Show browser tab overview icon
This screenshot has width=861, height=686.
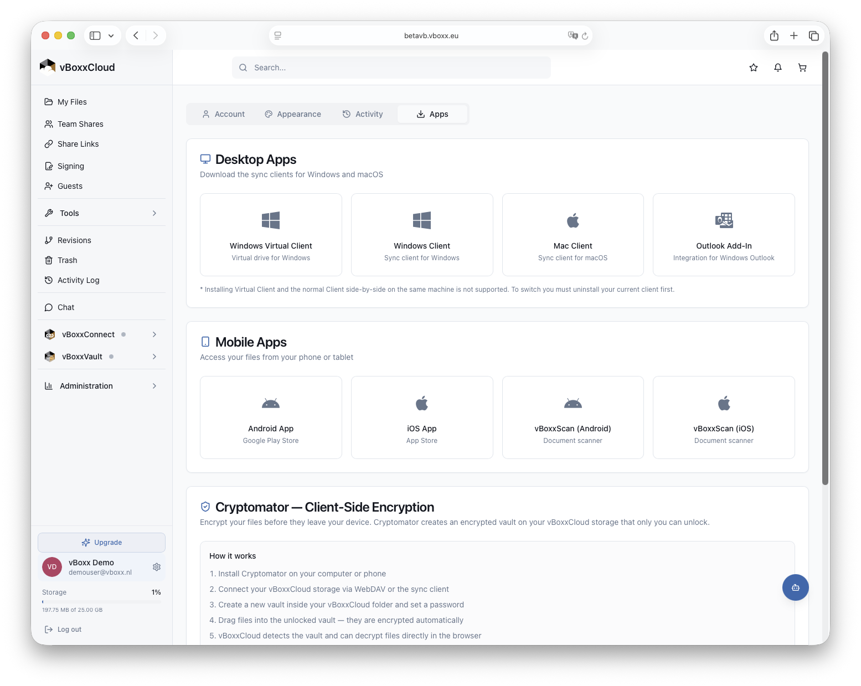[814, 35]
